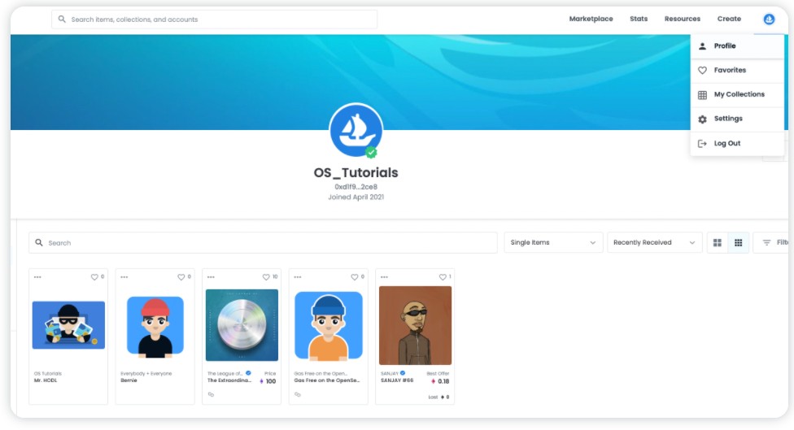Open more options on Mr. HODL card
794x430 pixels.
pos(37,277)
